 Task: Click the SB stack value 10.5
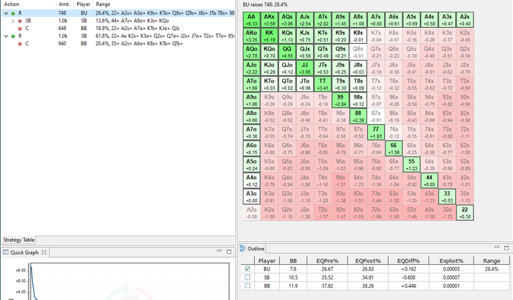(x=293, y=277)
